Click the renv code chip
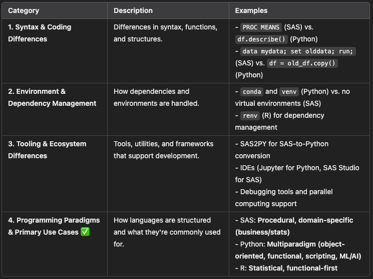 tap(250, 116)
